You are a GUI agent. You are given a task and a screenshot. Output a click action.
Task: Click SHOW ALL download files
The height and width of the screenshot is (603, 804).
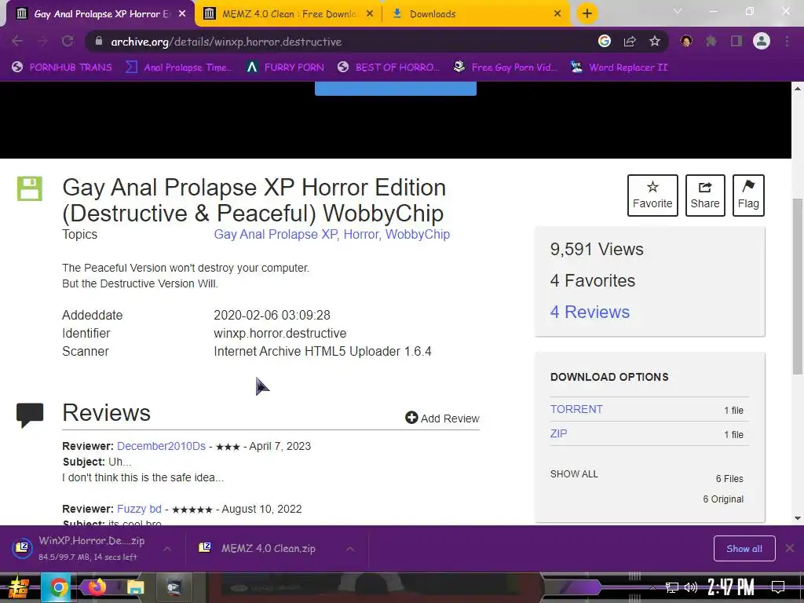click(574, 473)
